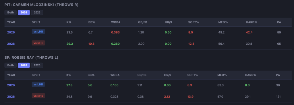The height and width of the screenshot is (105, 294).
Task: Click K% value 24.8
Action: (69, 97)
